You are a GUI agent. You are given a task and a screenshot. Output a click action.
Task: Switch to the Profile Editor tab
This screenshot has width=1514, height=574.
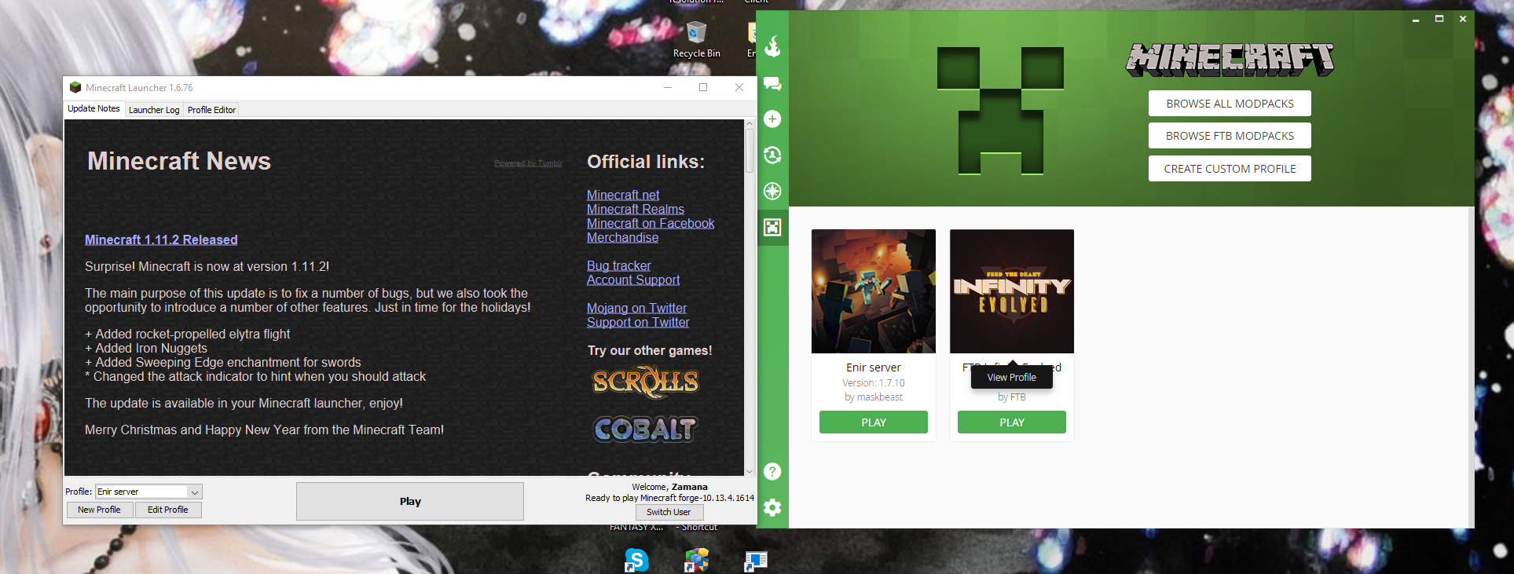pyautogui.click(x=211, y=110)
